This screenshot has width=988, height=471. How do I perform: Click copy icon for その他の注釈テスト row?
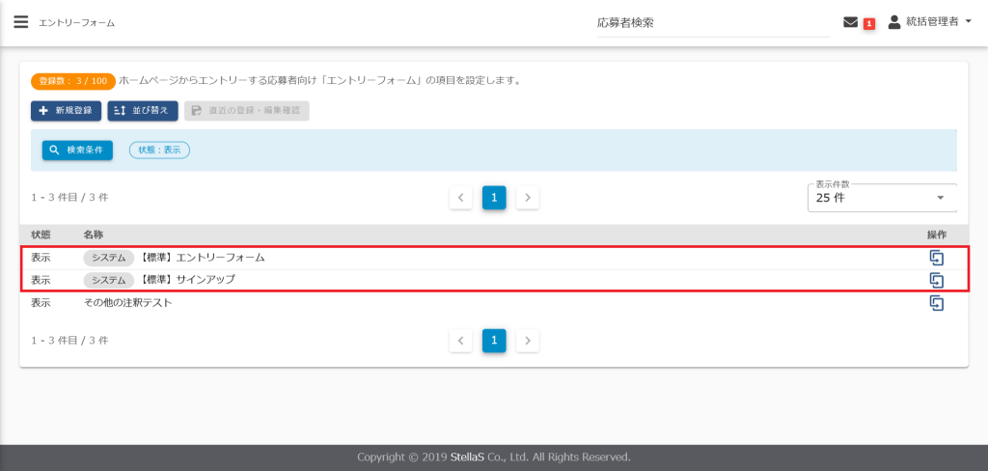[x=935, y=303]
